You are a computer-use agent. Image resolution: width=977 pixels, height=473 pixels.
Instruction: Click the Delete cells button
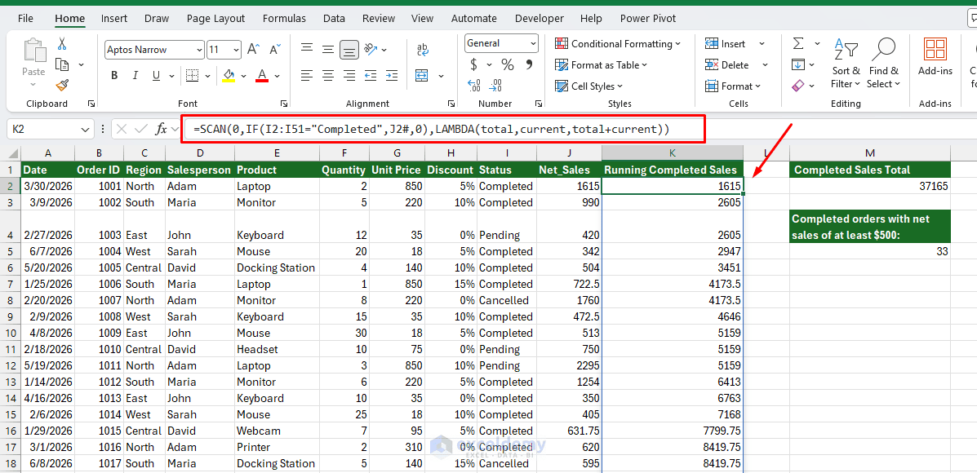click(x=727, y=64)
